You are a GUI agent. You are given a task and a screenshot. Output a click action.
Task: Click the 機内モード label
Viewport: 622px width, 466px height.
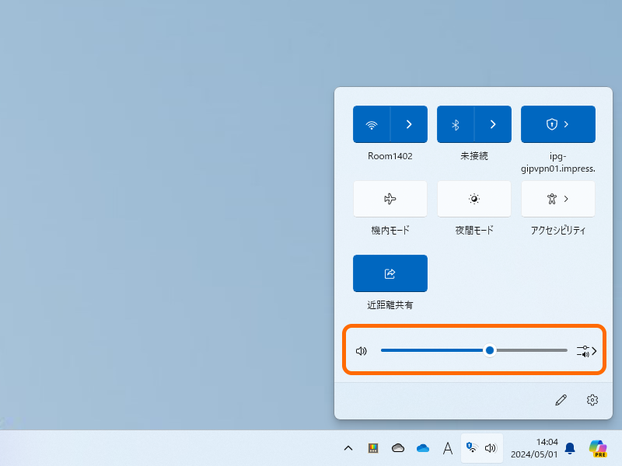(x=390, y=230)
